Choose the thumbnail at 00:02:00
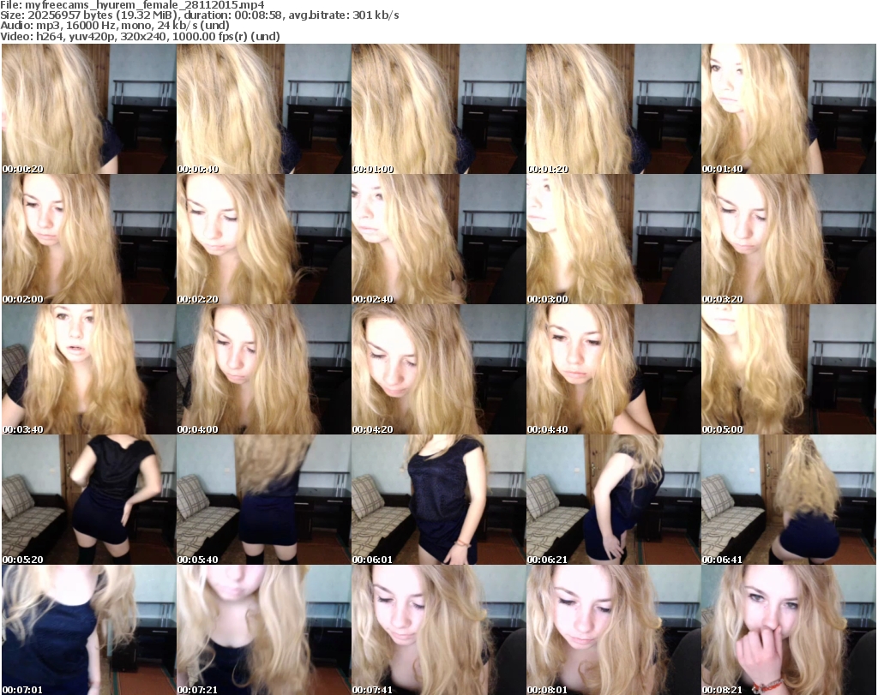Image resolution: width=878 pixels, height=695 pixels. click(88, 239)
